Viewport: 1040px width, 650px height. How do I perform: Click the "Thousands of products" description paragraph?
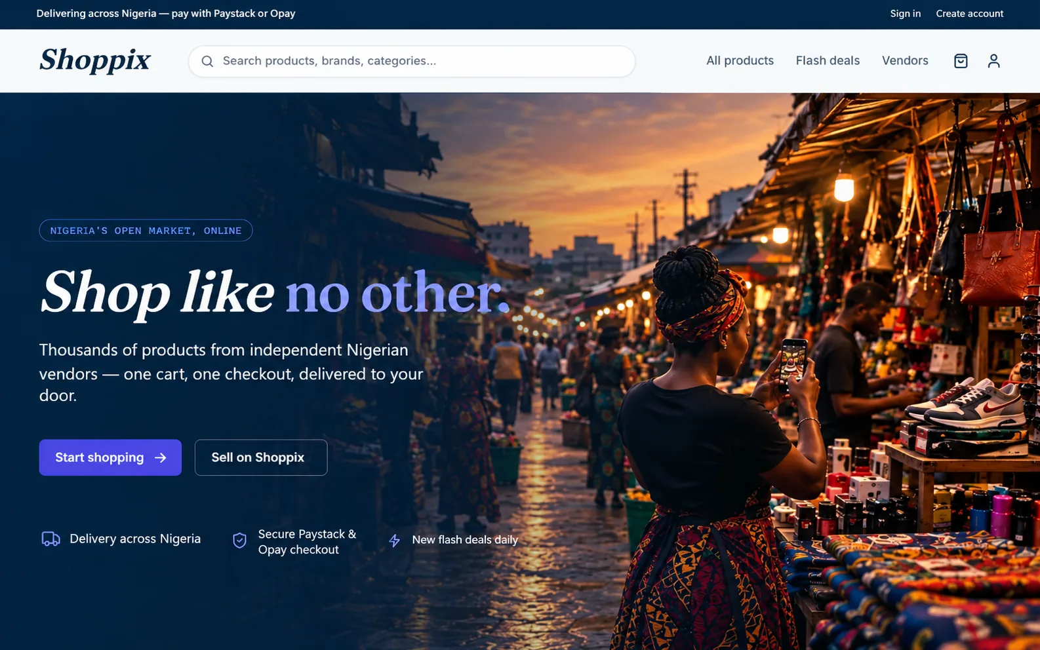231,372
